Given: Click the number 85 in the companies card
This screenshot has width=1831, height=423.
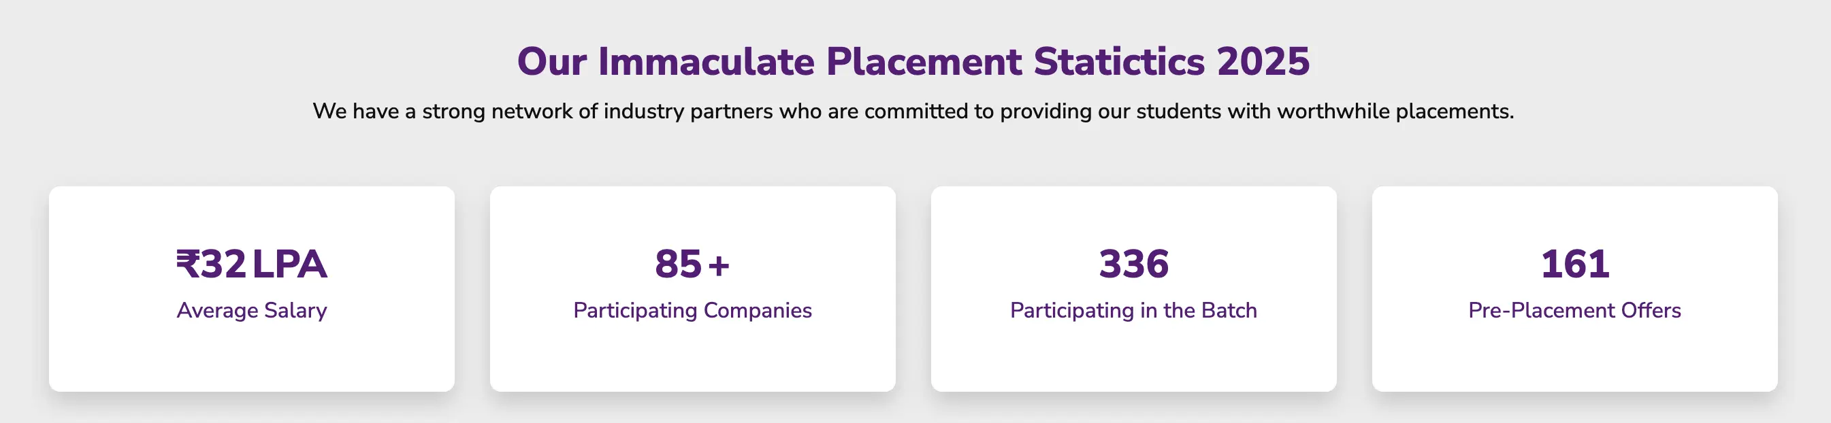Looking at the screenshot, I should click(x=678, y=264).
